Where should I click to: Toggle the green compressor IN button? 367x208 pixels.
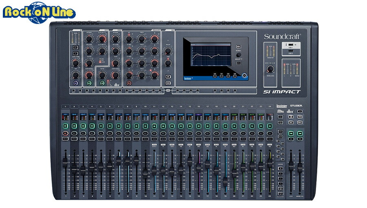(102, 83)
